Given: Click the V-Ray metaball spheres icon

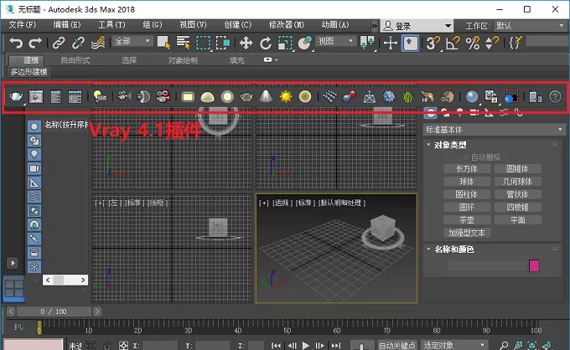Looking at the screenshot, I should [350, 96].
